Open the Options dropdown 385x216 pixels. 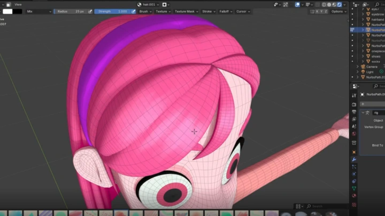(338, 12)
